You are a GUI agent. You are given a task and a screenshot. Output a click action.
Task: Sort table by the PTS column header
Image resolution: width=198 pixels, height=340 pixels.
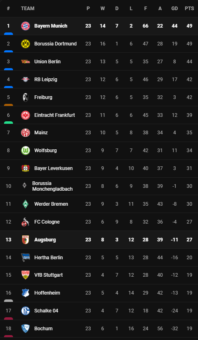coord(189,9)
